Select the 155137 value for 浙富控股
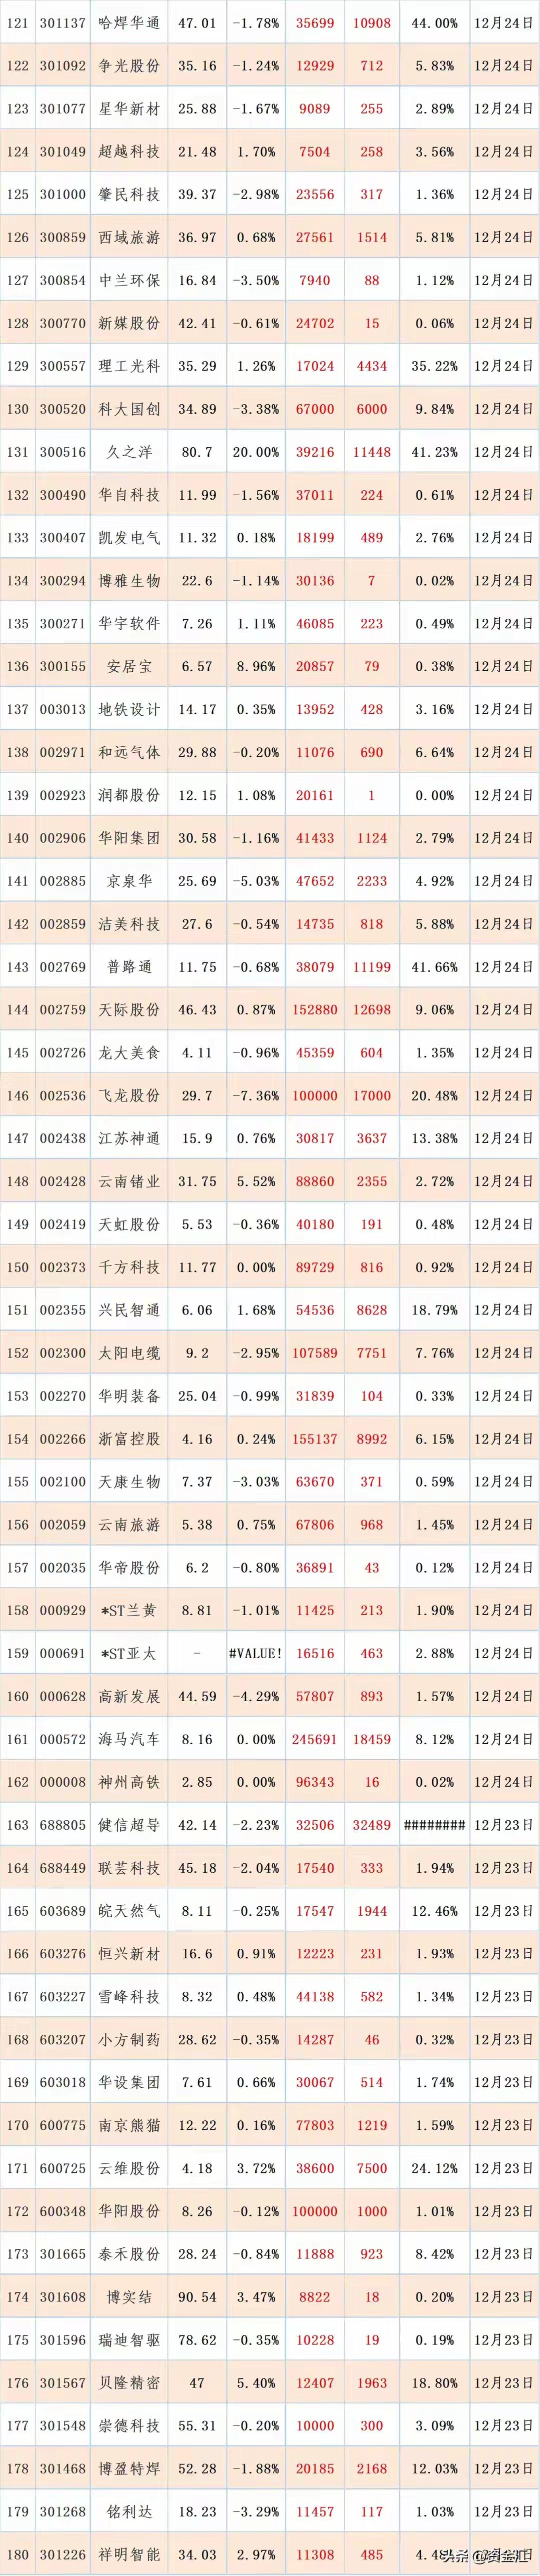 click(315, 1439)
